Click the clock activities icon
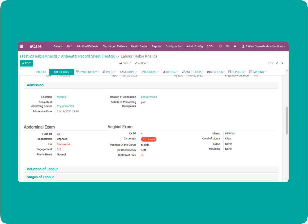308x224 pixels. (220, 46)
